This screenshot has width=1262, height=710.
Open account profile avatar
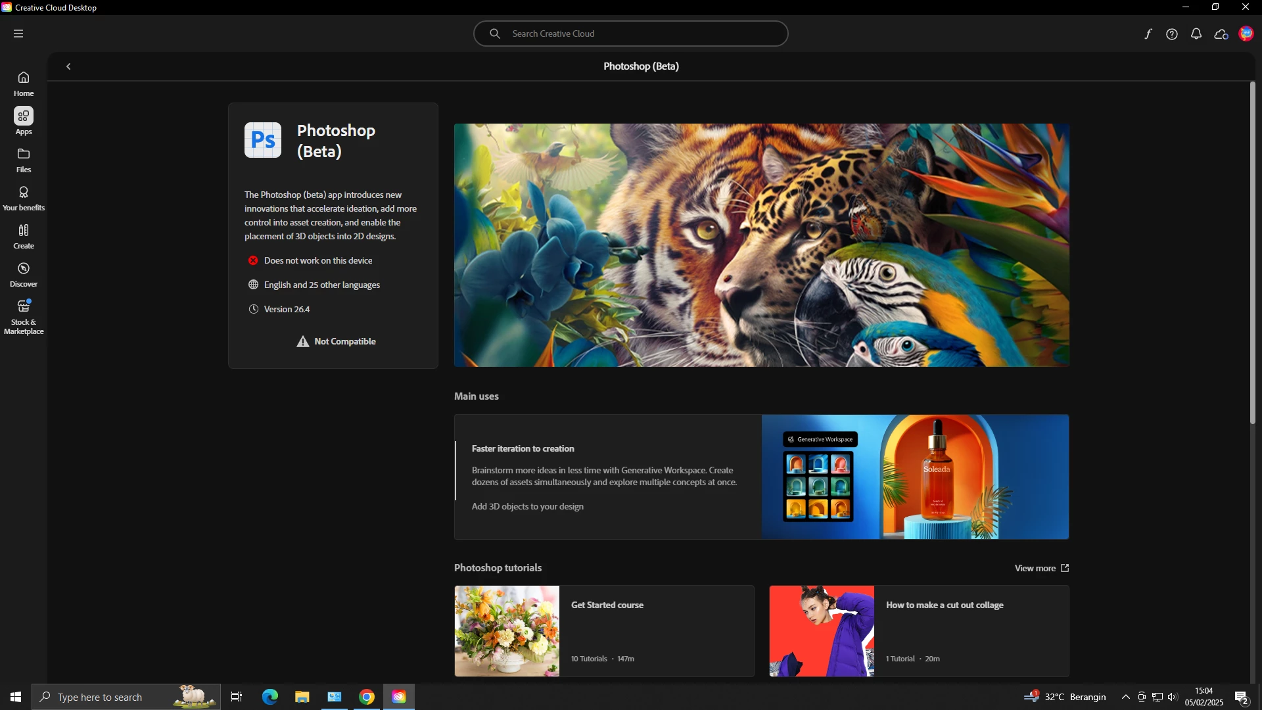[x=1246, y=34]
